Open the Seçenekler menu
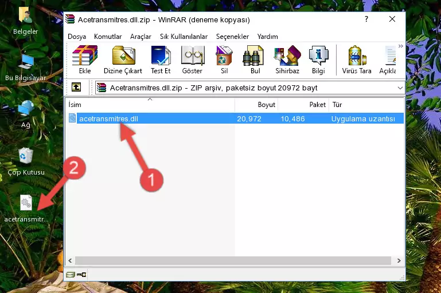The height and width of the screenshot is (293, 441). [232, 37]
